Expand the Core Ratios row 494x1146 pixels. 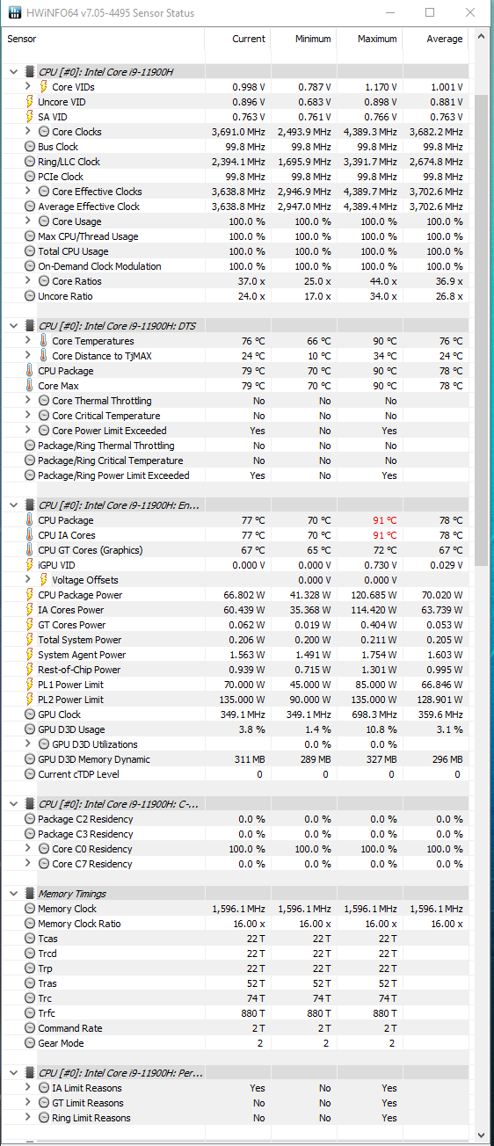(28, 281)
